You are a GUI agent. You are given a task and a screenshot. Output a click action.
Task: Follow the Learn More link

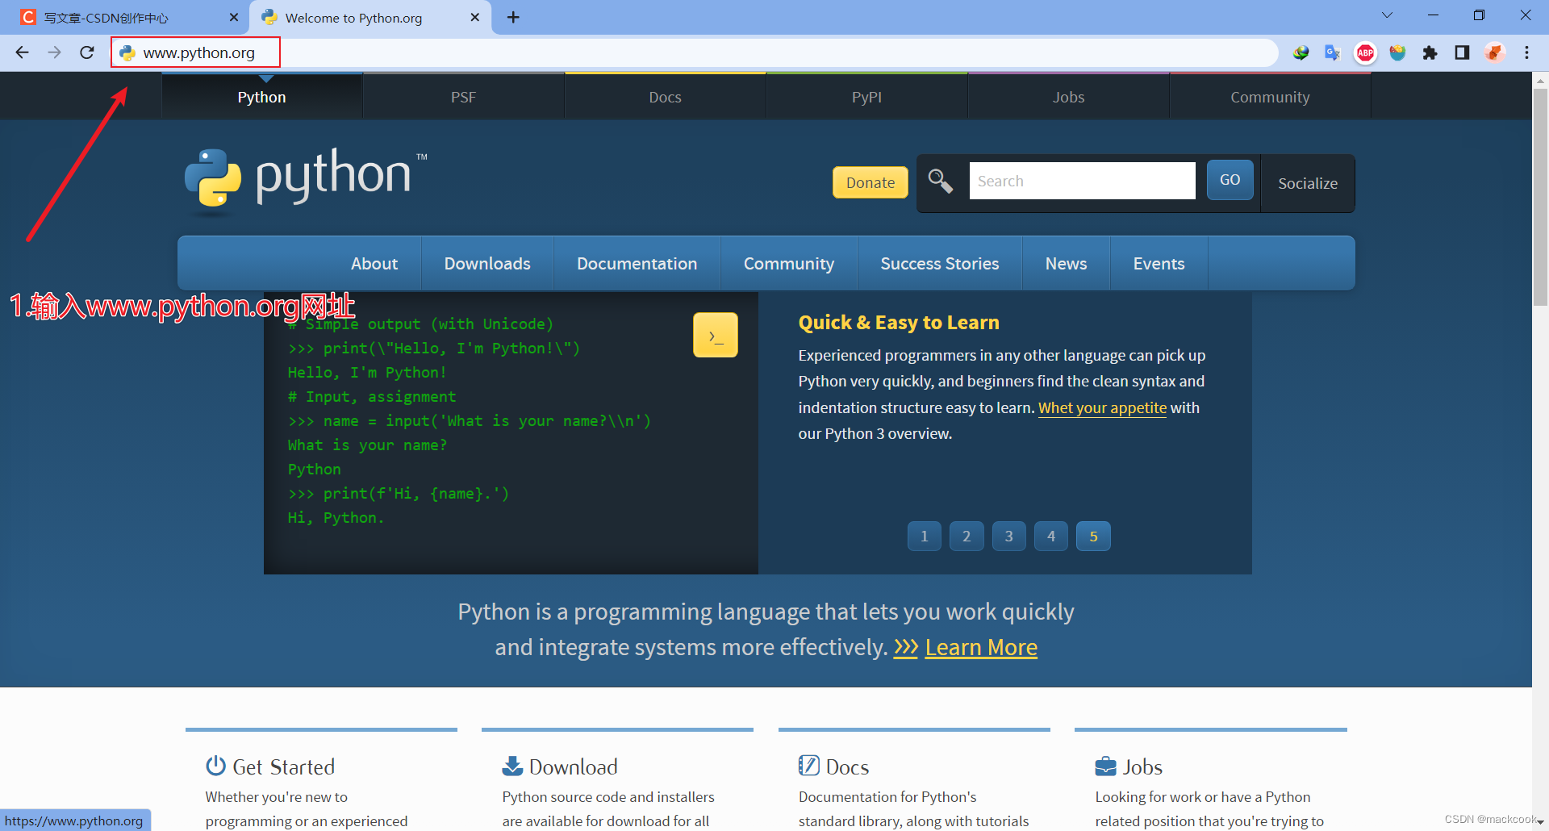click(981, 647)
